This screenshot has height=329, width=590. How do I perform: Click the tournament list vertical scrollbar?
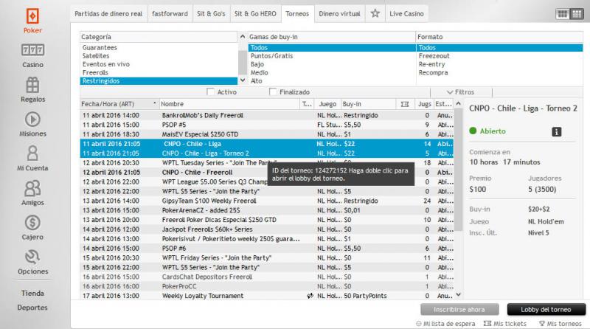[458, 170]
